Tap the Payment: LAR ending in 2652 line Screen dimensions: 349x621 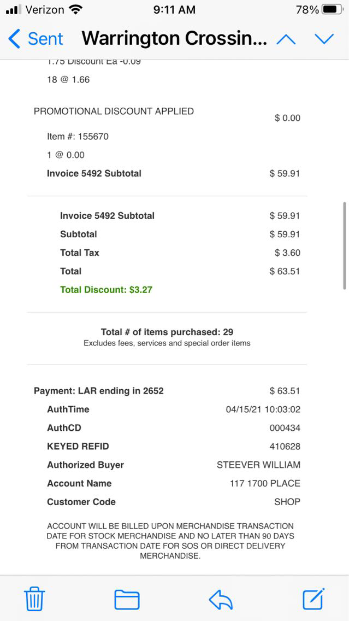(x=99, y=391)
